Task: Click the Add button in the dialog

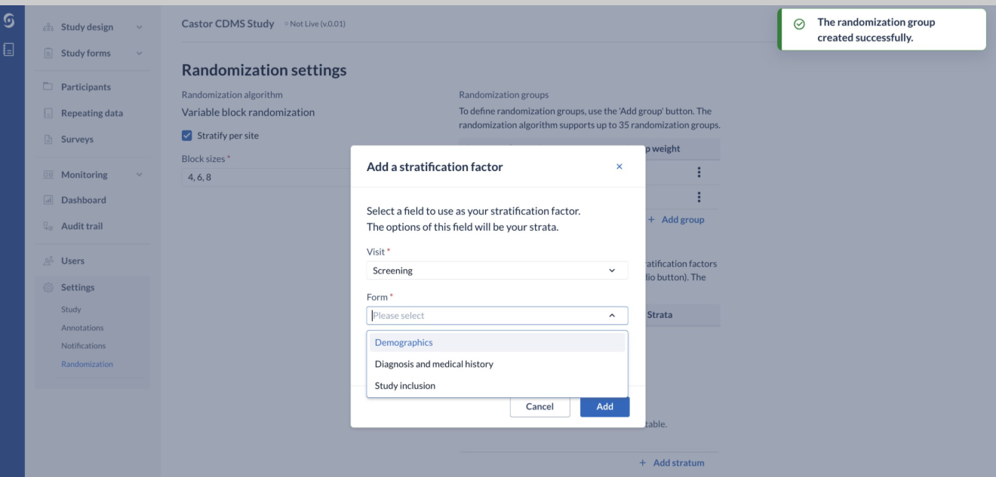Action: tap(604, 406)
